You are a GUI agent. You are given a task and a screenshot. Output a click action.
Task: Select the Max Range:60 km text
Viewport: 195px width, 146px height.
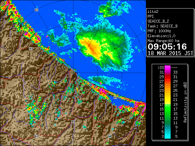(163, 41)
